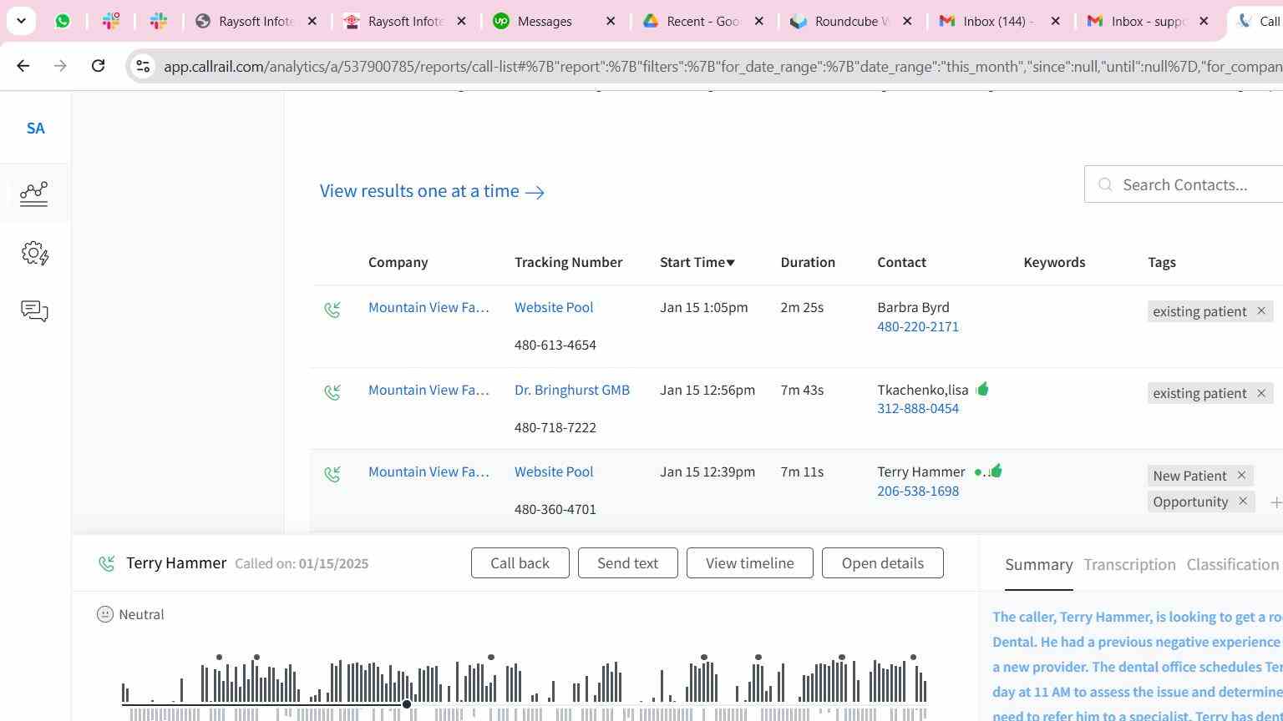Screen dimensions: 1283x721
Task: Click inbound call icon for Terry Hammer row
Action: (332, 475)
